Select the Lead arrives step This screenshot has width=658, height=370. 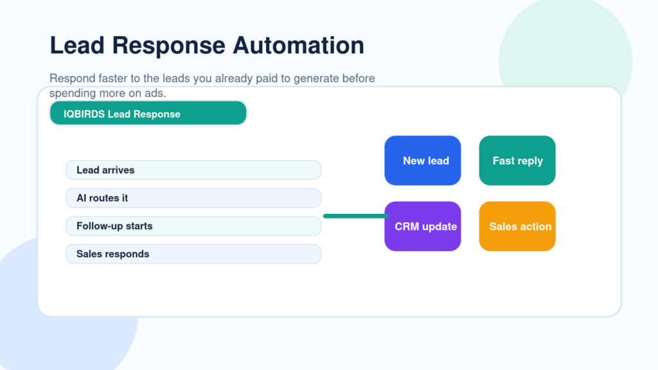point(193,170)
